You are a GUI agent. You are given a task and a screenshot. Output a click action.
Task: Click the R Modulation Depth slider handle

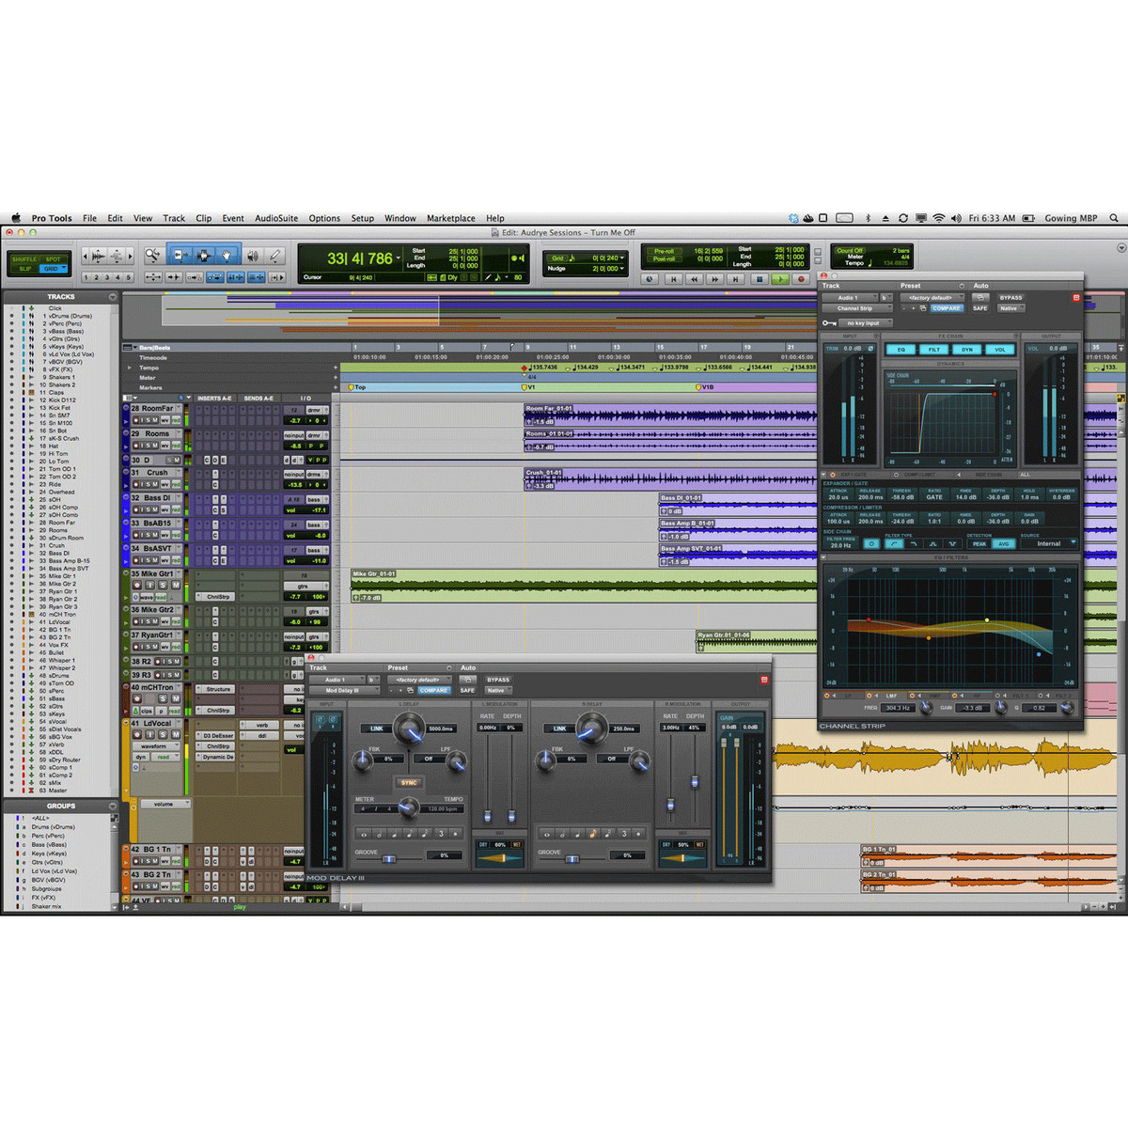695,781
